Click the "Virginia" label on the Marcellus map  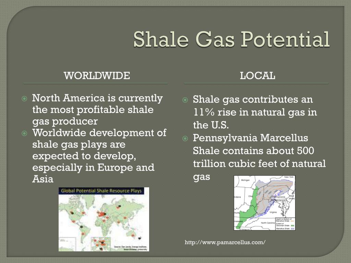tap(273, 212)
